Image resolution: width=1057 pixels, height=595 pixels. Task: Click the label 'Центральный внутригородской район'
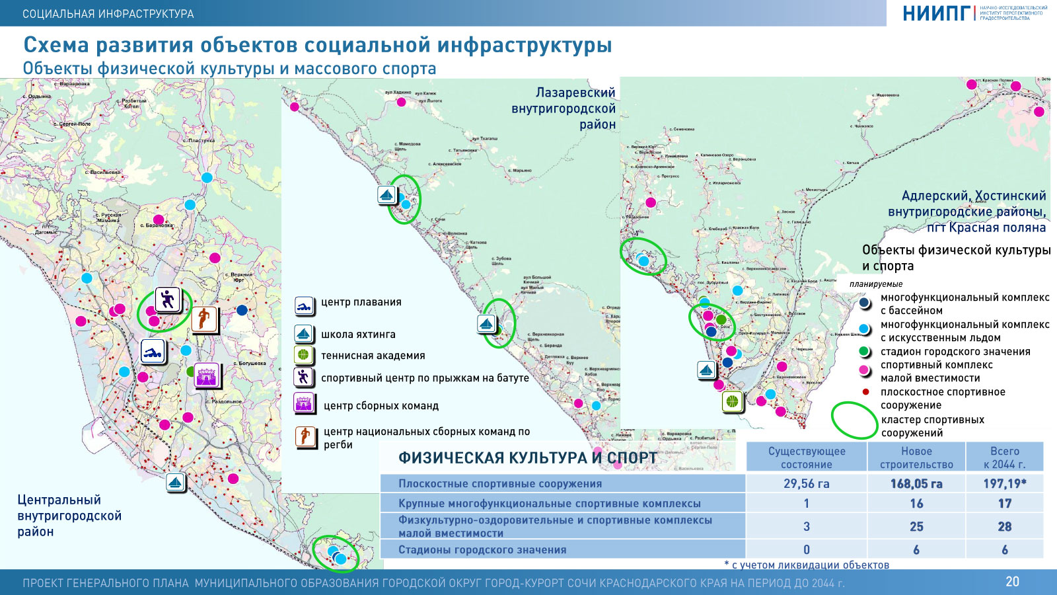coord(69,516)
